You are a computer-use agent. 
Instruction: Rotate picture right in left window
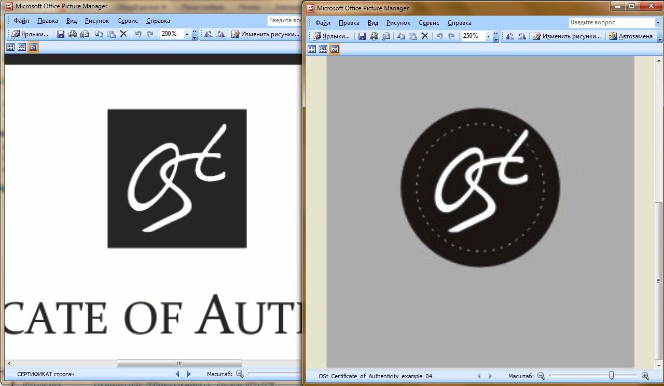click(220, 34)
